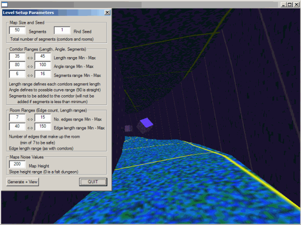Click the '(min of 7 to be safe)' text

[38, 142]
